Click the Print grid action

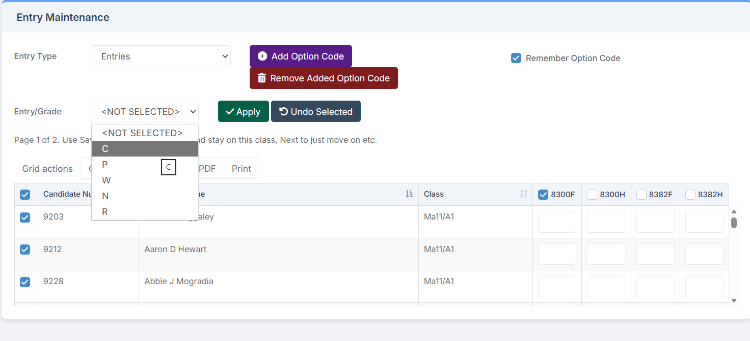[241, 169]
